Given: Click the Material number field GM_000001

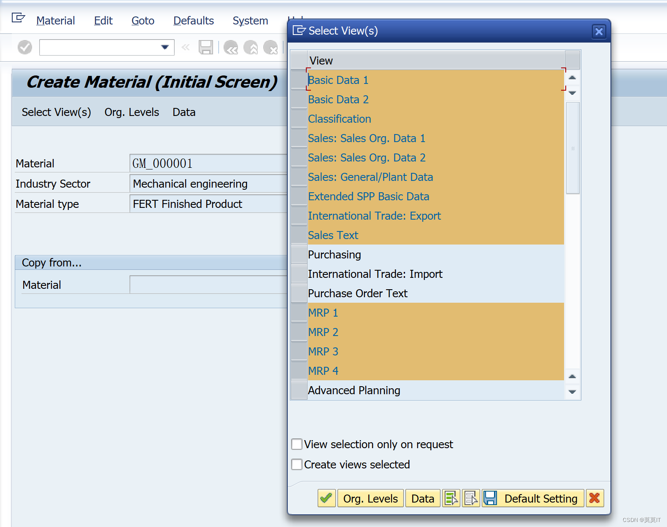Looking at the screenshot, I should 208,163.
